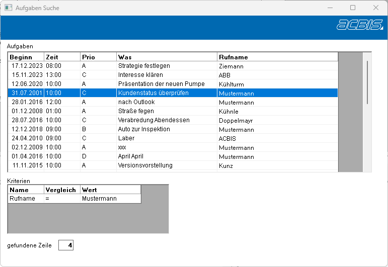The image size is (388, 267).
Task: Click the '=' comparison cell in Kriterien
Action: click(47, 199)
